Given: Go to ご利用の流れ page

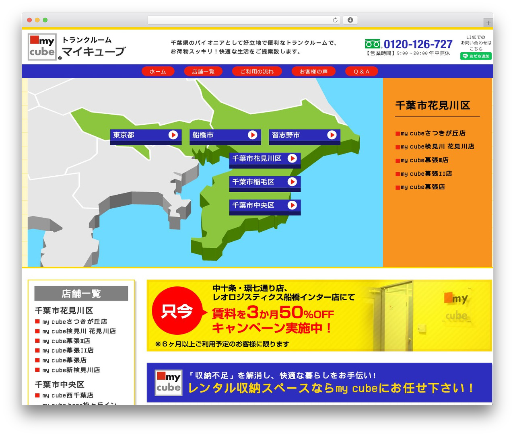Looking at the screenshot, I should (x=257, y=71).
